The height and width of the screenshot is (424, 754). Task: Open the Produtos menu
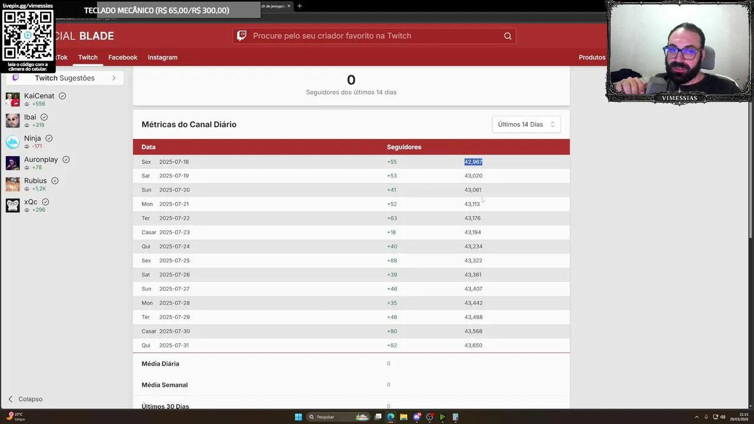point(592,57)
